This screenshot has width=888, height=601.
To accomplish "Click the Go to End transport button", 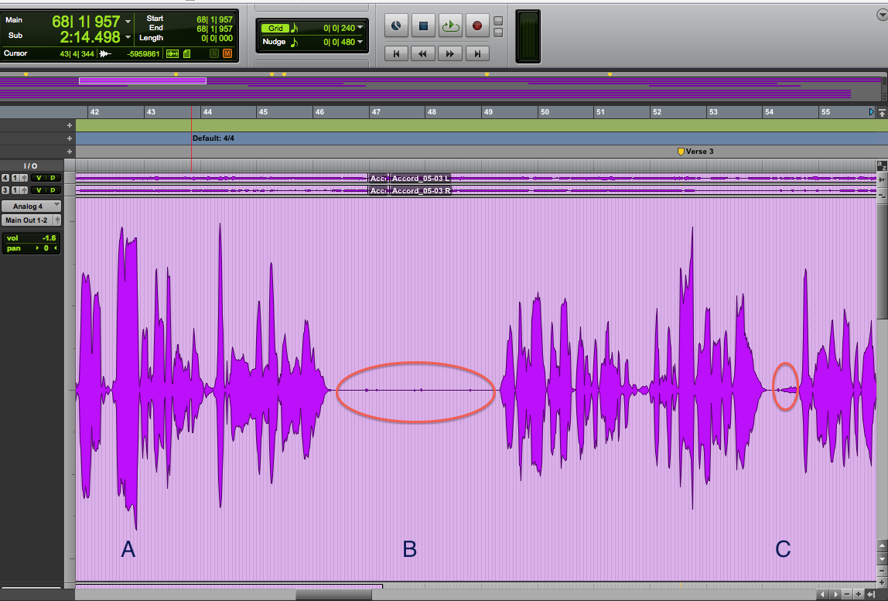I will (476, 54).
